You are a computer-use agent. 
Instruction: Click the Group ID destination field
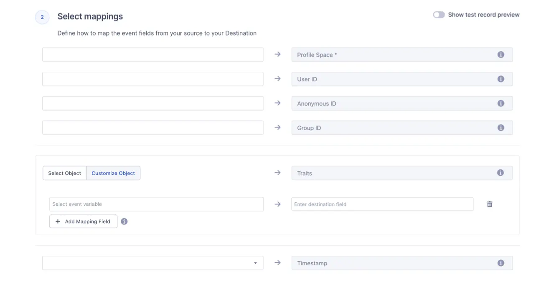click(402, 128)
